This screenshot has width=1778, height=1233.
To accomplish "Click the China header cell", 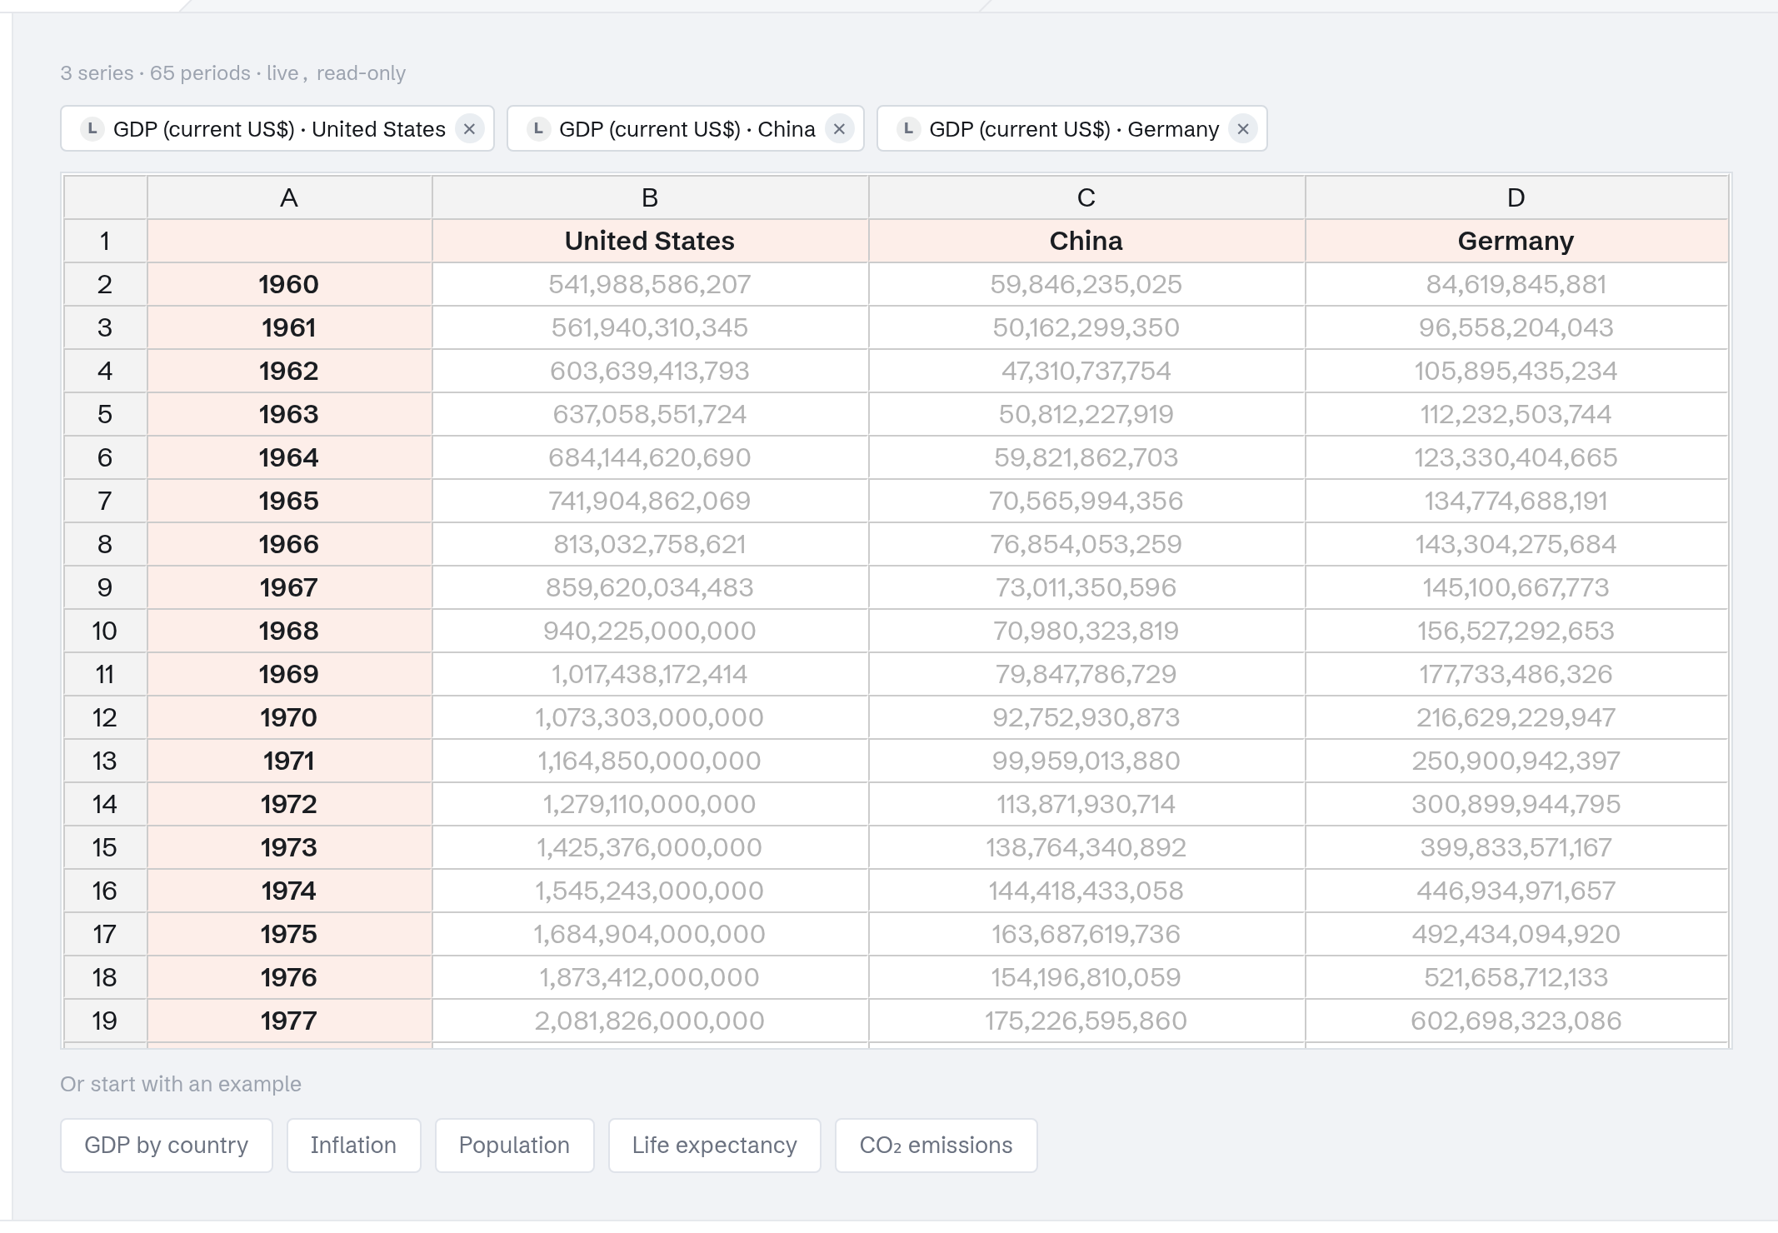I will (x=1086, y=241).
